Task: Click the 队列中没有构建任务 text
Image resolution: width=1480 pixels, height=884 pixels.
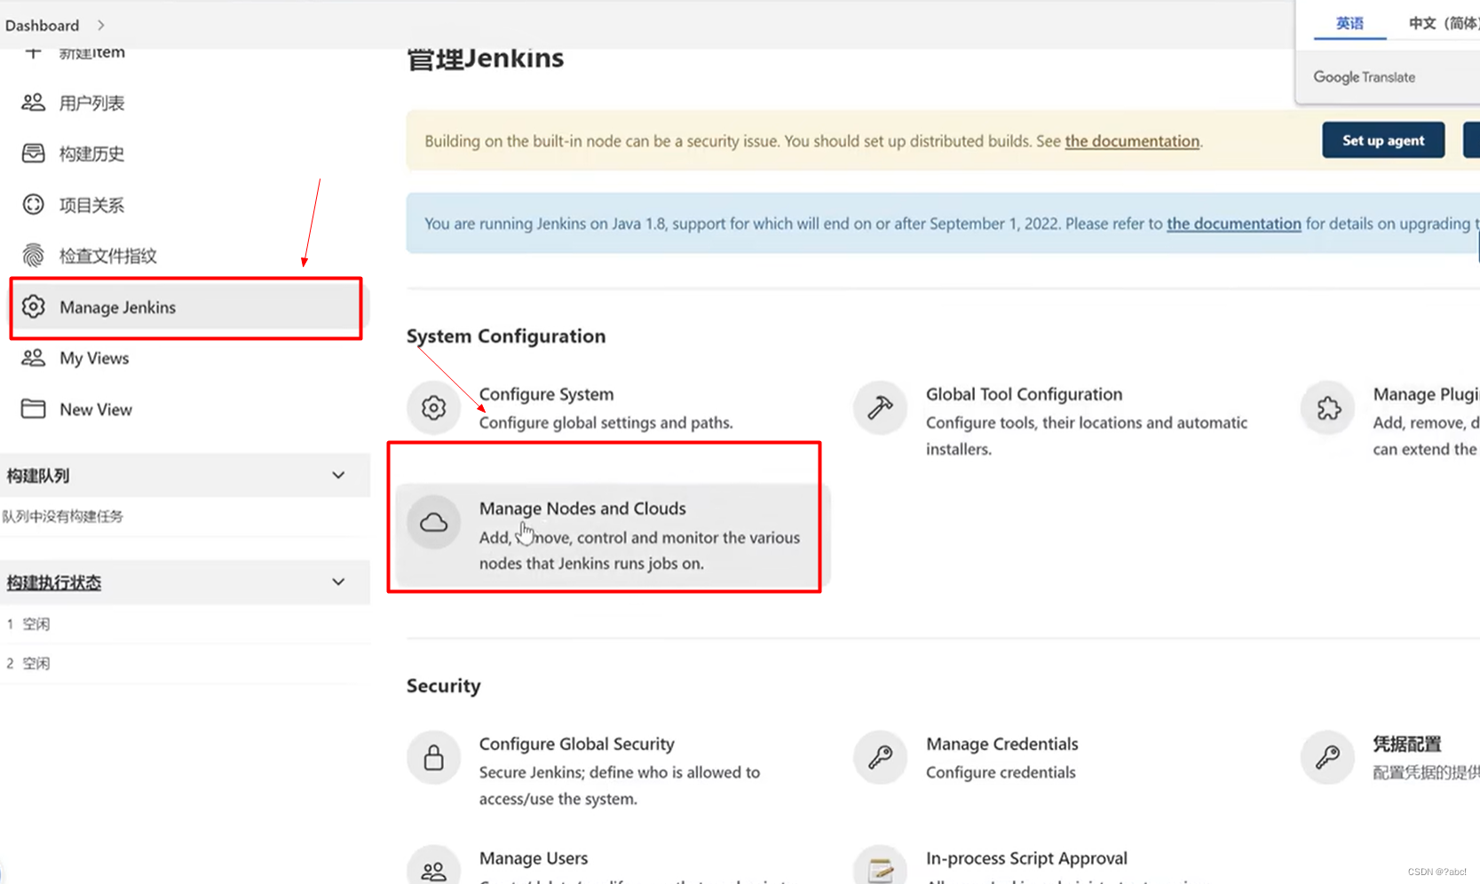Action: (63, 517)
